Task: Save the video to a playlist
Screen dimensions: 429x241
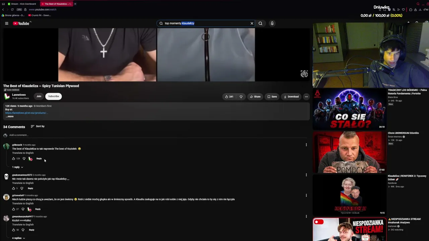Action: coord(272,97)
